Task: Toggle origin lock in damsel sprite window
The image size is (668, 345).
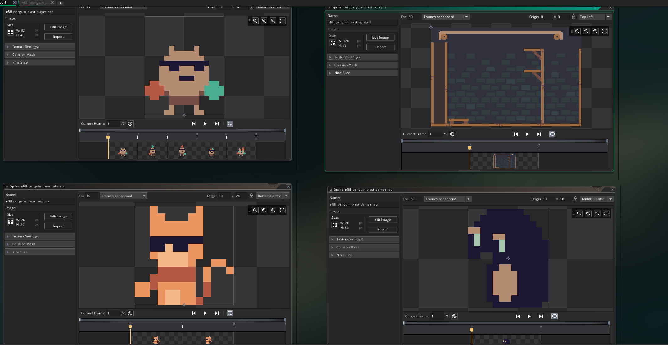Action: (x=575, y=199)
